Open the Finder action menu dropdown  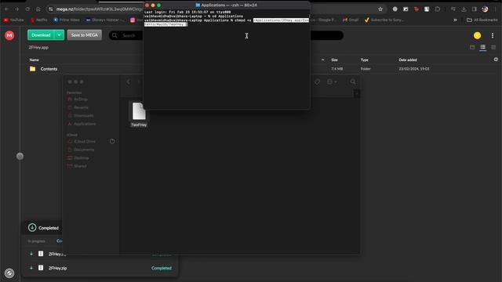(331, 81)
